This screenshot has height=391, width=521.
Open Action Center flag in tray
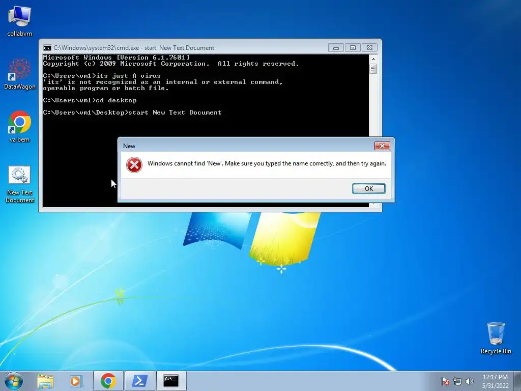coord(445,381)
